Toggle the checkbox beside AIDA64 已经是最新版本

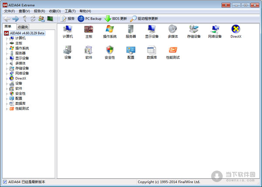[5, 182]
